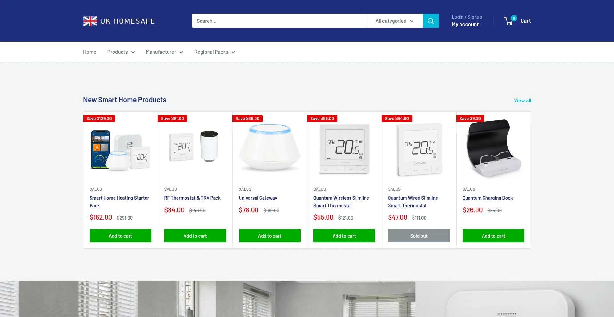View the Universal Gateway product image

pyautogui.click(x=270, y=147)
